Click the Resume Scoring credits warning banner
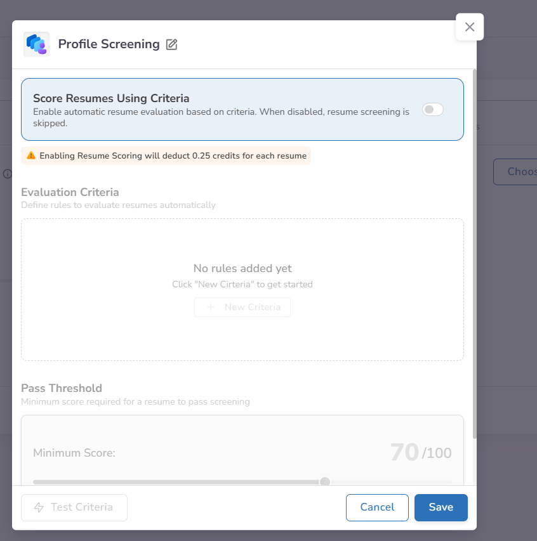This screenshot has height=541, width=537. coord(165,155)
